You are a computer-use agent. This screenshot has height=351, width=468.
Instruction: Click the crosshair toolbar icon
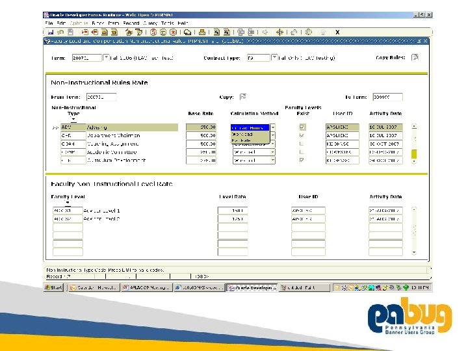[279, 32]
